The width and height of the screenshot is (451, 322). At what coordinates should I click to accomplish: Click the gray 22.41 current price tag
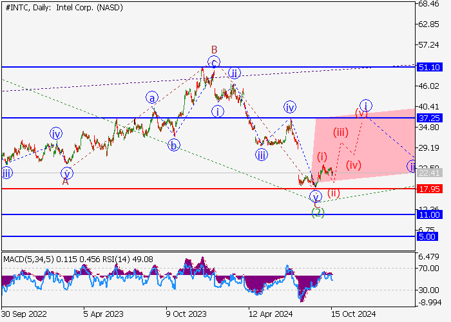[x=430, y=173]
